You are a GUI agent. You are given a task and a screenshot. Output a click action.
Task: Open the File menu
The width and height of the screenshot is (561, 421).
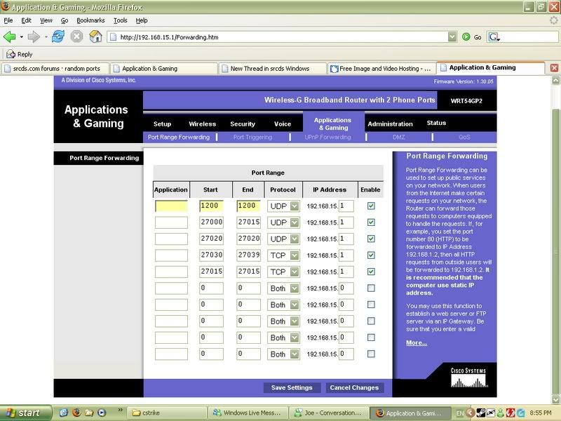pos(8,20)
